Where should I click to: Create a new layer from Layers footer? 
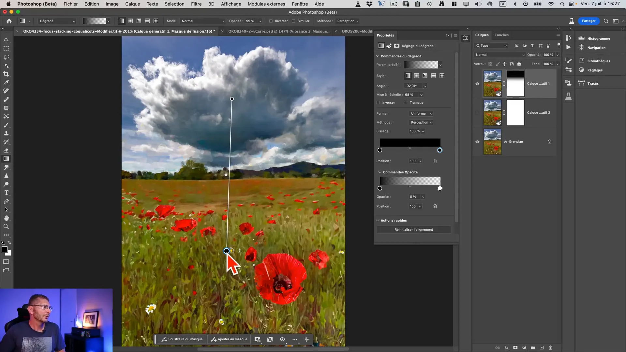tap(542, 348)
